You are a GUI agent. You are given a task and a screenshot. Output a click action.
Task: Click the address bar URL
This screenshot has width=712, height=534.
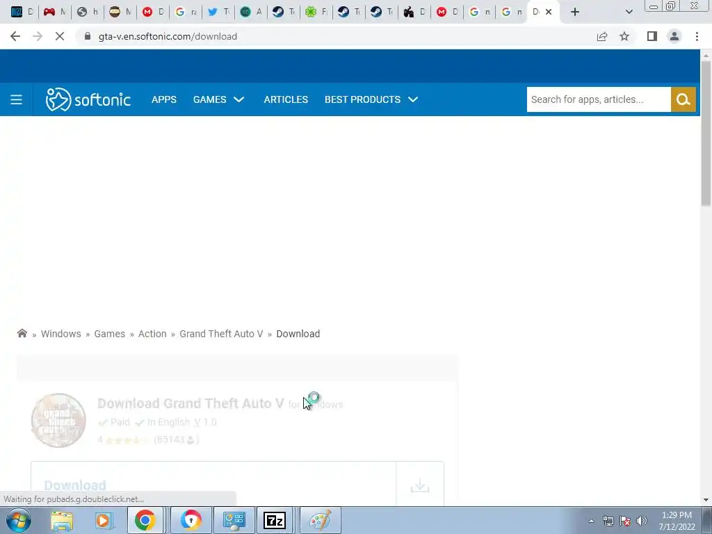[x=168, y=36]
